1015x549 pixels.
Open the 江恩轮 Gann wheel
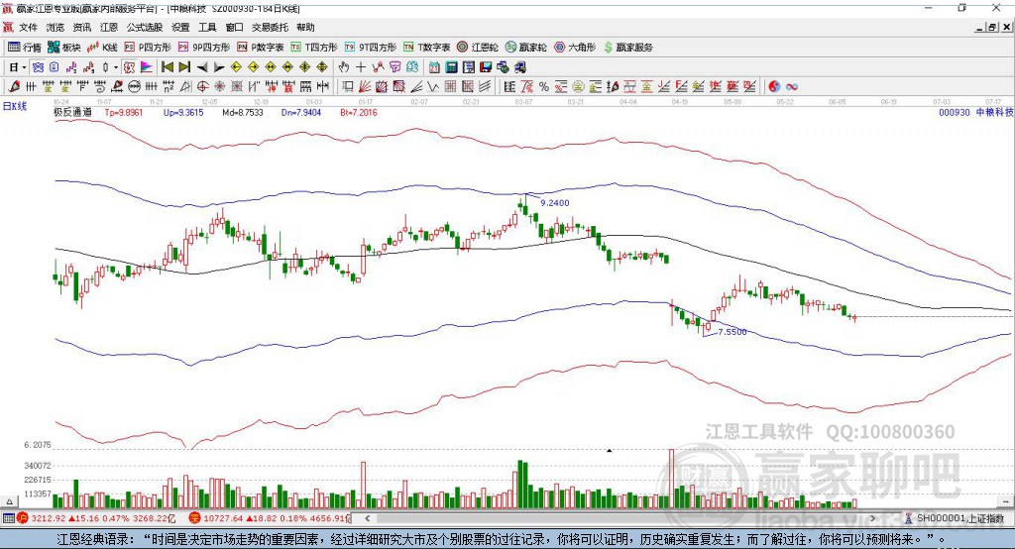point(478,48)
